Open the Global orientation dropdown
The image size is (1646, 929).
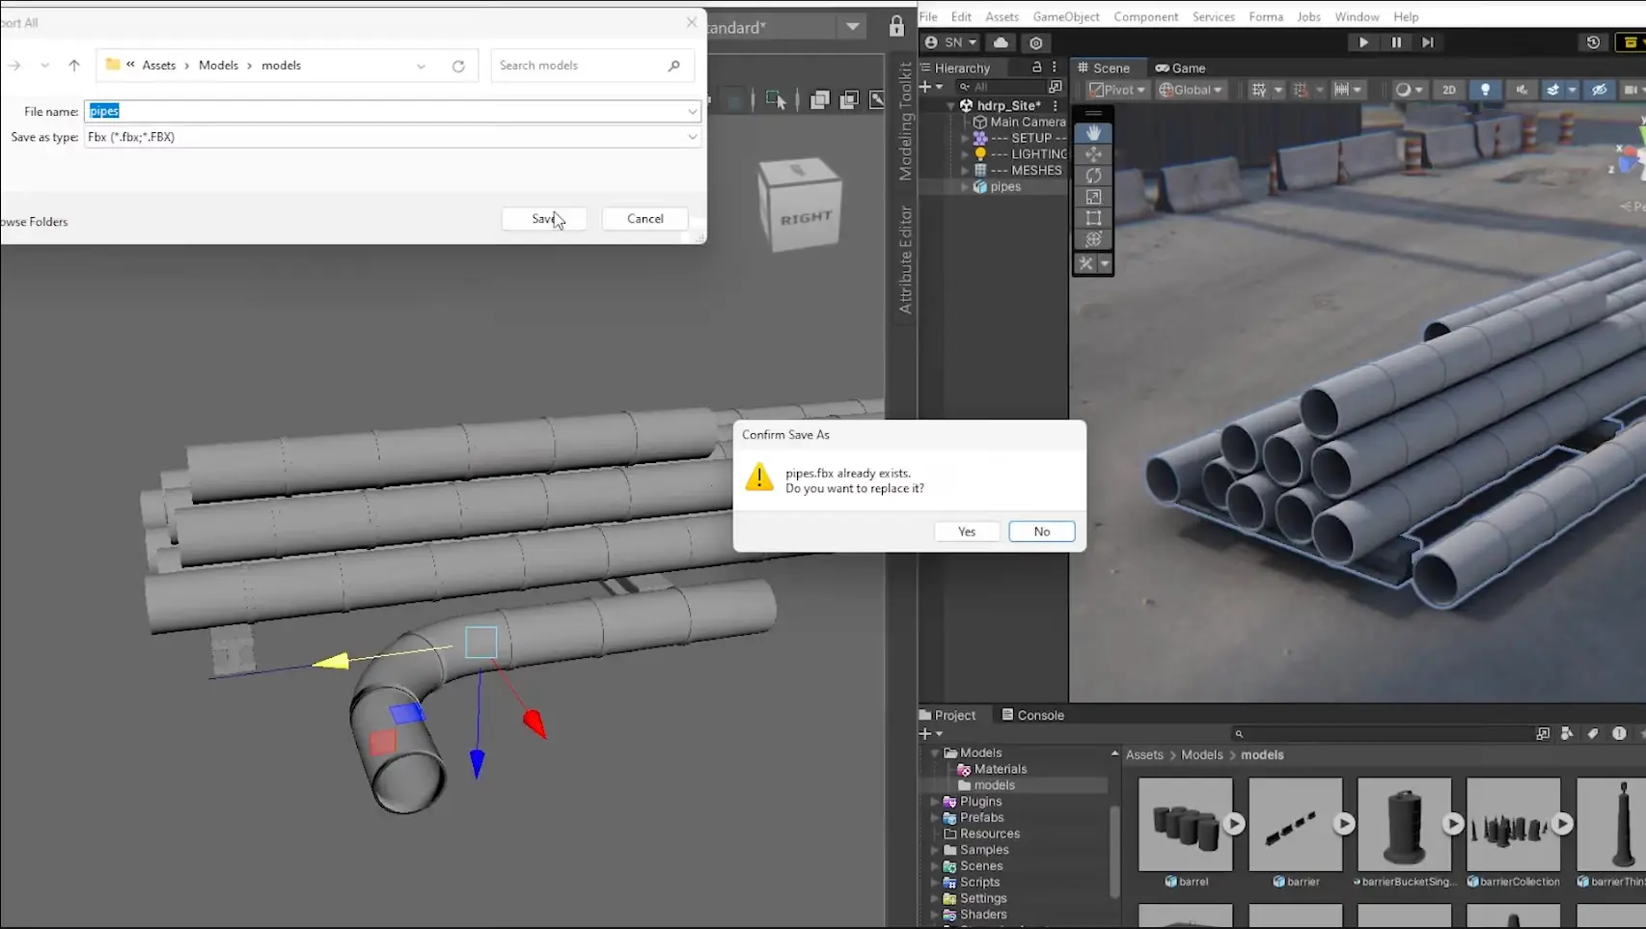[x=1190, y=89]
